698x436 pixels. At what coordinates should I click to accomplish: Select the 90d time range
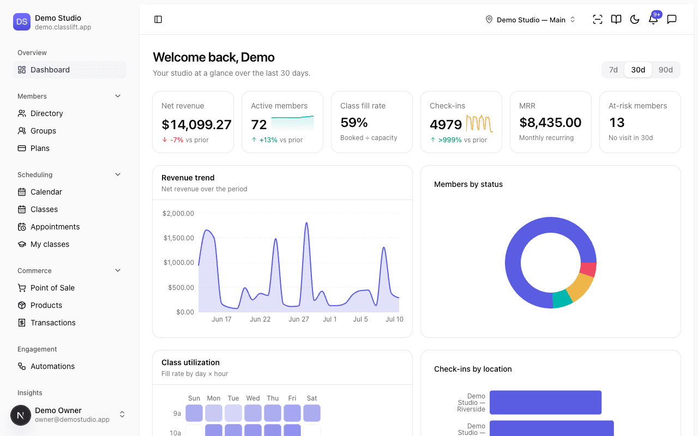pos(665,70)
